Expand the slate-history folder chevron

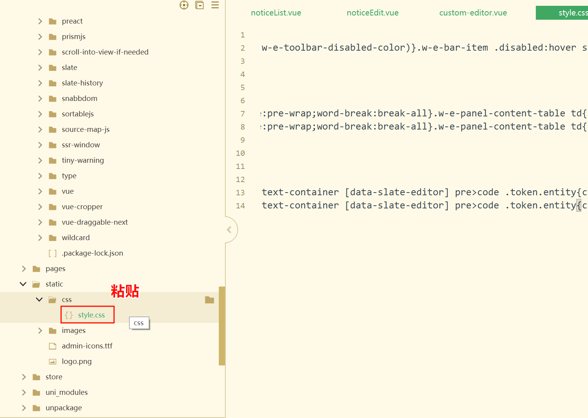(x=40, y=83)
